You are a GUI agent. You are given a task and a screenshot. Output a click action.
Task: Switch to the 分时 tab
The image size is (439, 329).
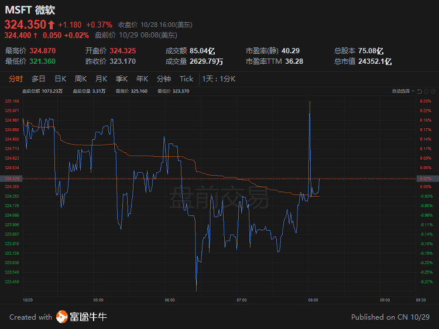[16, 79]
